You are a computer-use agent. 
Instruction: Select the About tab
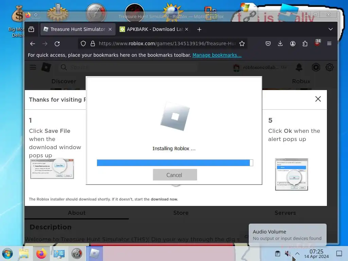[76, 213]
